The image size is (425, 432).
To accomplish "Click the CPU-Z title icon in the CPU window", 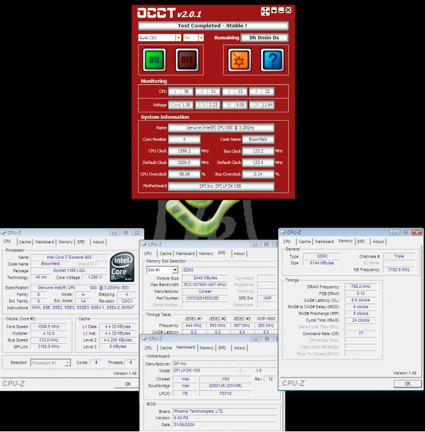I will point(3,232).
